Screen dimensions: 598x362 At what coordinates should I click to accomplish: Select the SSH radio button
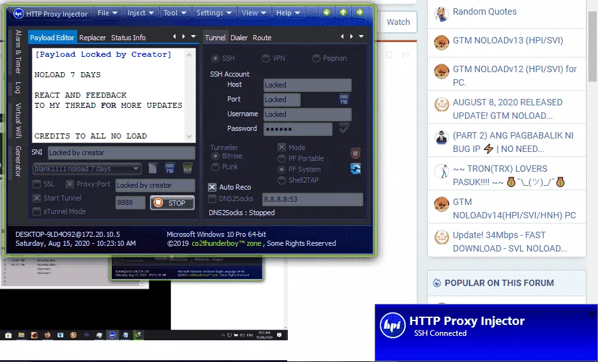point(216,58)
